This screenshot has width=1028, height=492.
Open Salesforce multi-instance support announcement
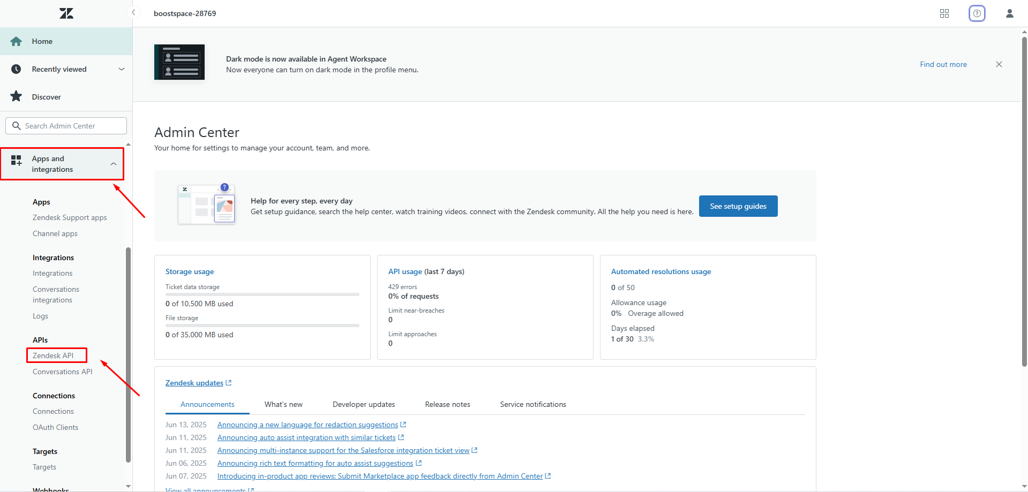point(343,450)
